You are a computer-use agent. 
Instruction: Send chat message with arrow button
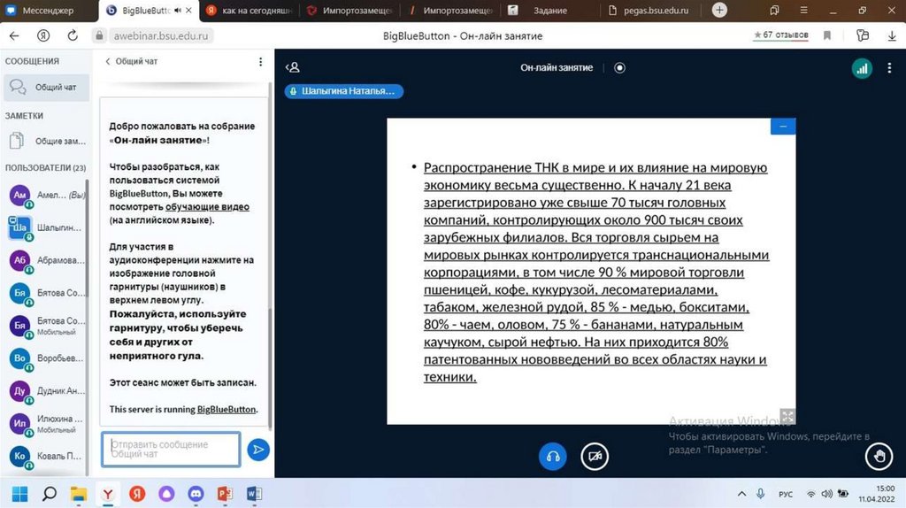258,450
